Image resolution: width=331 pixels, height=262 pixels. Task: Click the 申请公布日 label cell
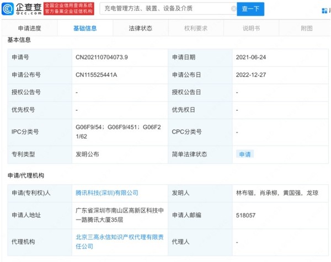pos(200,75)
